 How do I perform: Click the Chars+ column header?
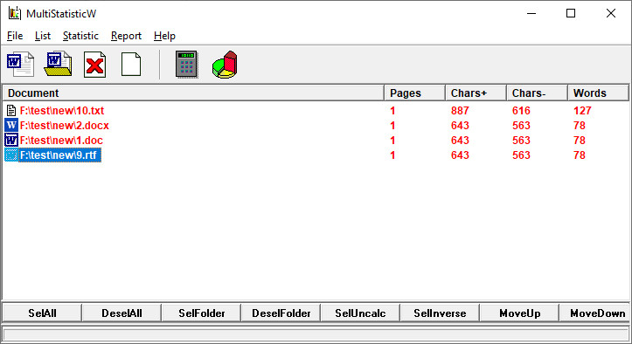(476, 93)
